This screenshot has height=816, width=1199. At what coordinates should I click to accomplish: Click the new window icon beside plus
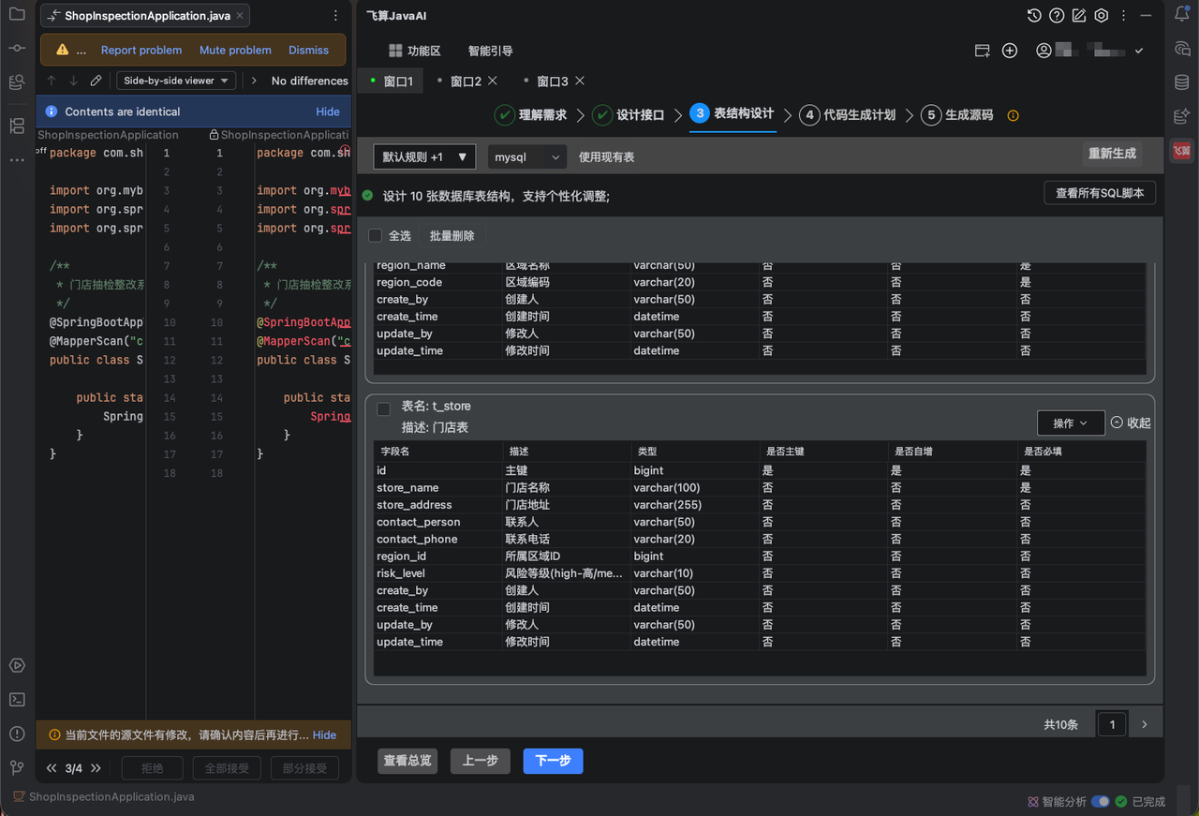[983, 51]
